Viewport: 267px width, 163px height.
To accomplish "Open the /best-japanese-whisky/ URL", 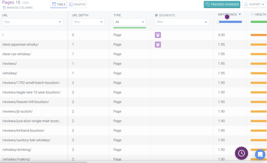I will [x=20, y=45].
